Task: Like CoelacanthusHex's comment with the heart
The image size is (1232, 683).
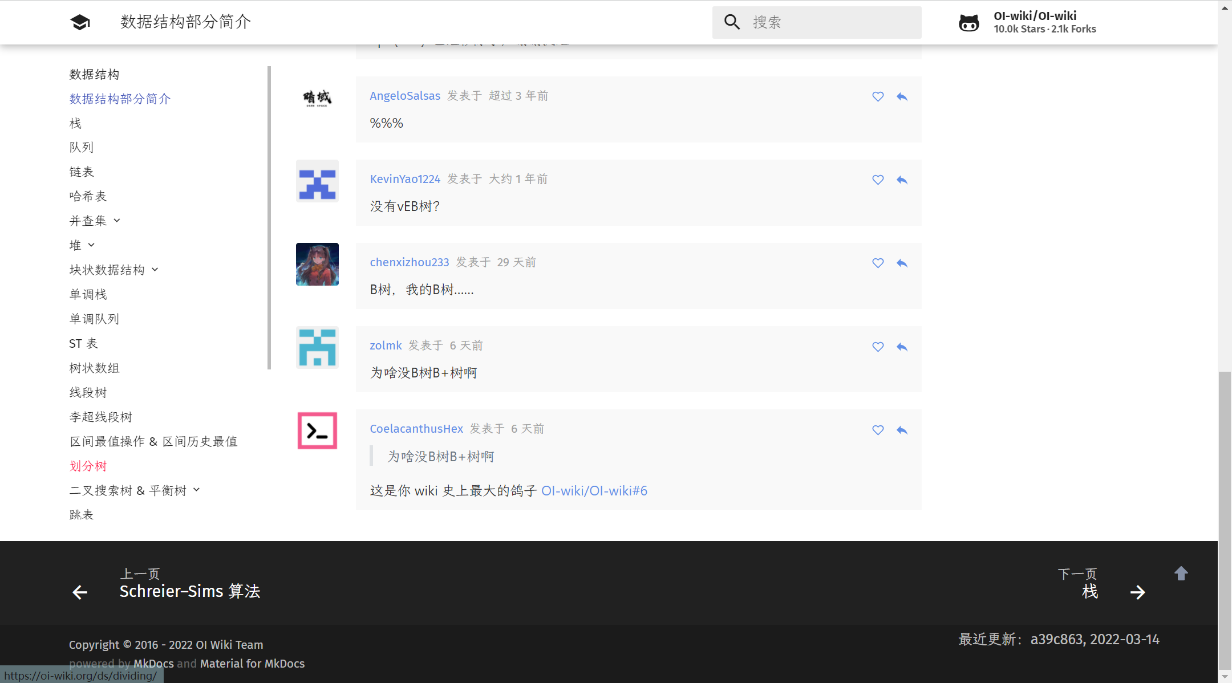Action: tap(877, 430)
